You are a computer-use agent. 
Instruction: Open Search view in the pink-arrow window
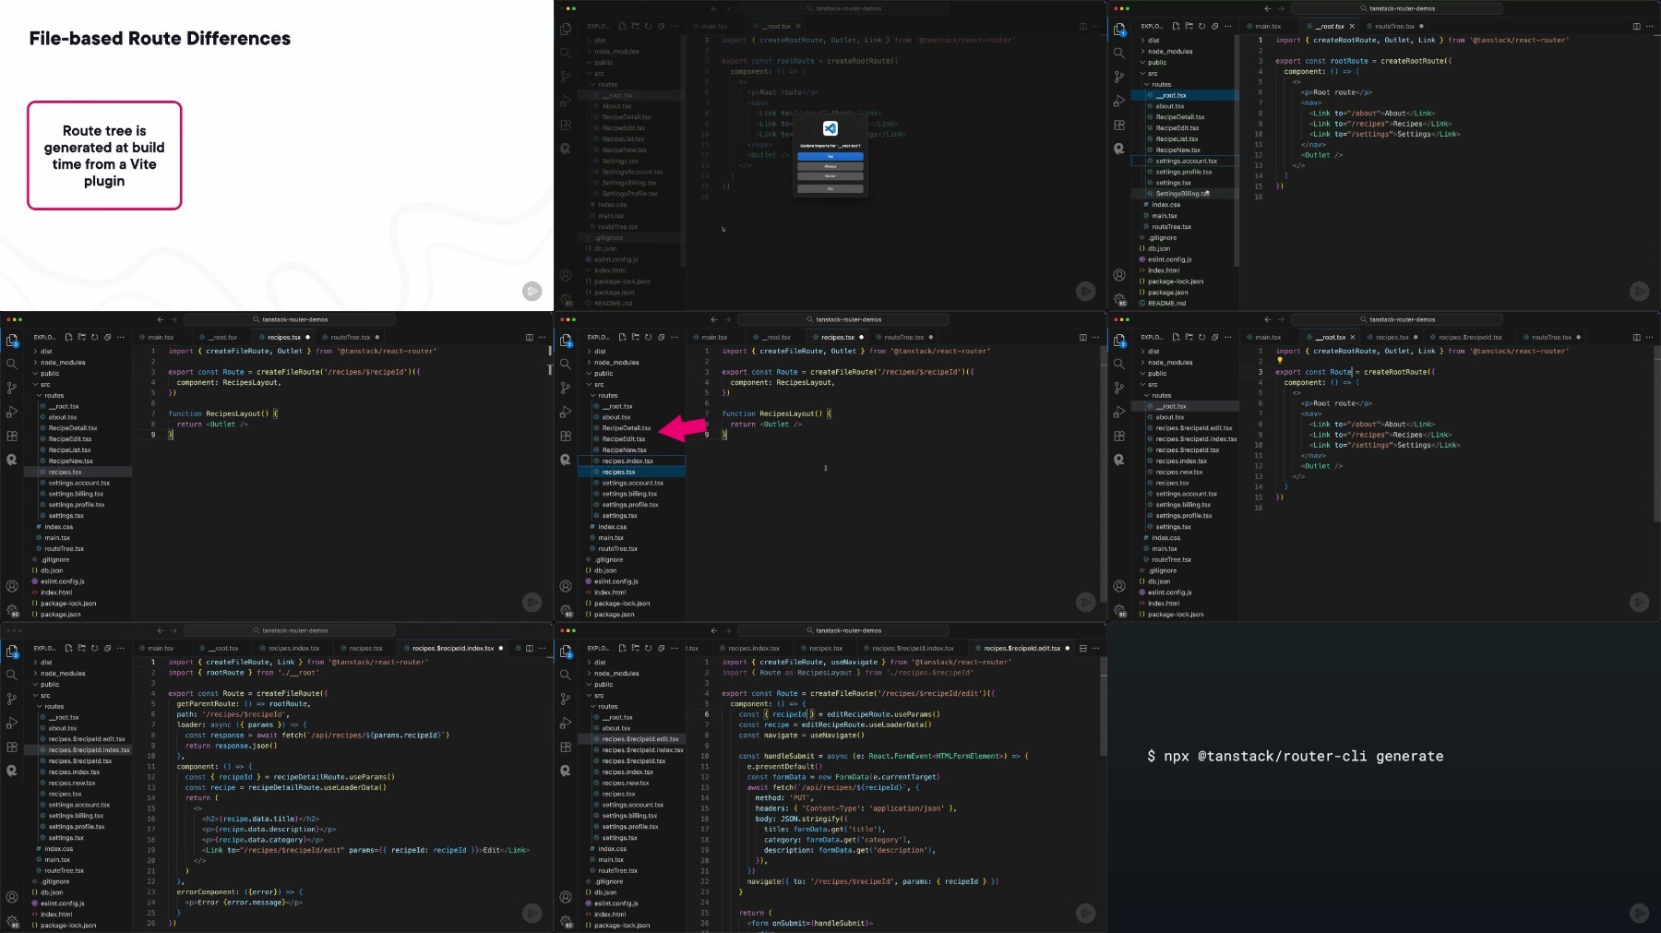tap(565, 364)
